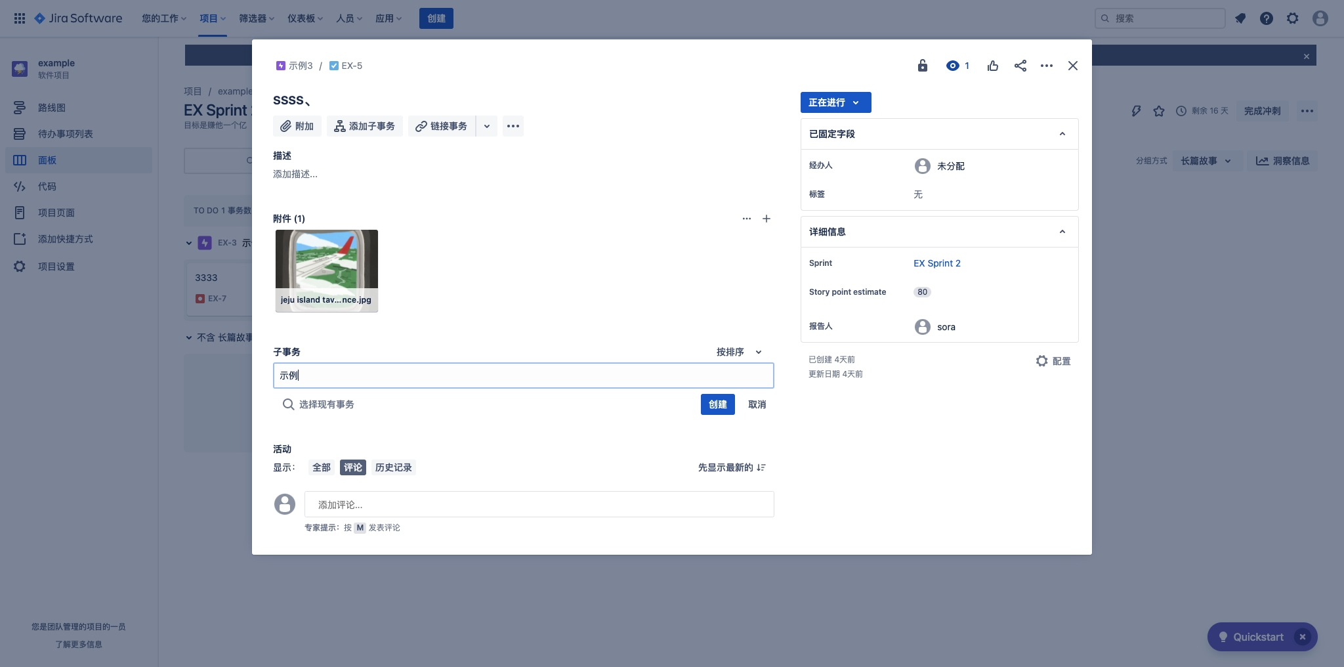Click the 添加描述 description field
Viewport: 1344px width, 667px height.
[x=295, y=174]
